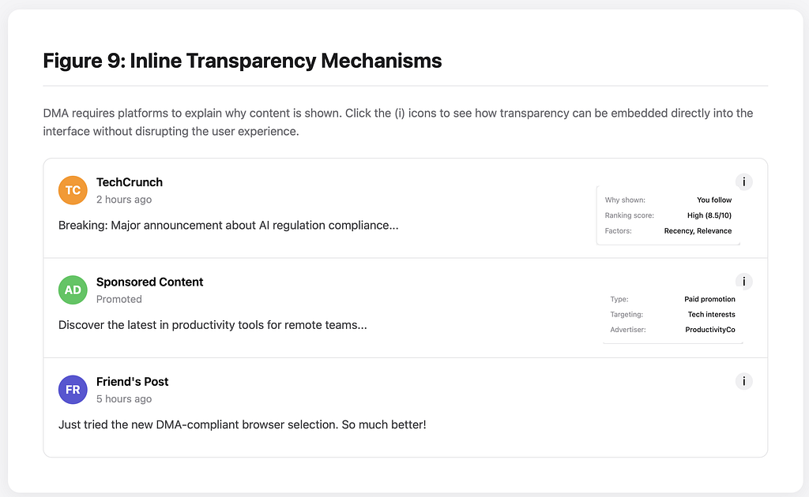Click the green AD avatar
The image size is (809, 497).
(73, 290)
